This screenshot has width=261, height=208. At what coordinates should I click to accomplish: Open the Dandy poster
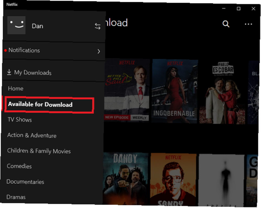[126, 178]
